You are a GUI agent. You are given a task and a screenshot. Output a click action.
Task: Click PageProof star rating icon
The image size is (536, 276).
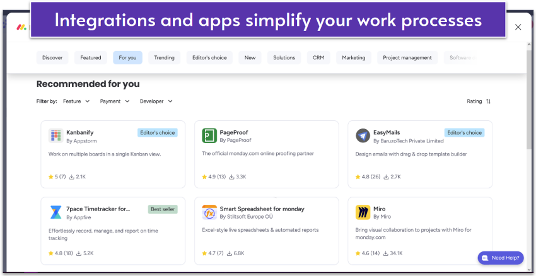pyautogui.click(x=204, y=177)
